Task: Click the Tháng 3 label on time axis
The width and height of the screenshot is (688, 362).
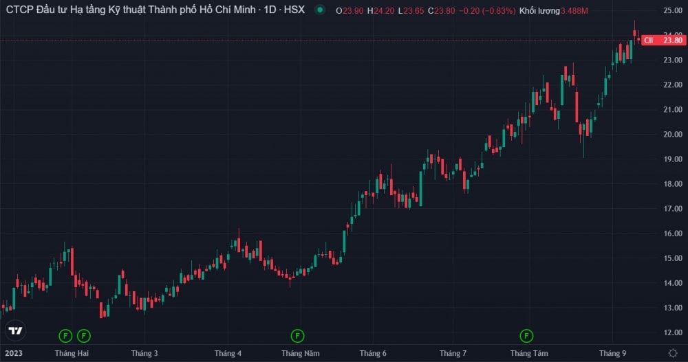Action: pyautogui.click(x=144, y=353)
